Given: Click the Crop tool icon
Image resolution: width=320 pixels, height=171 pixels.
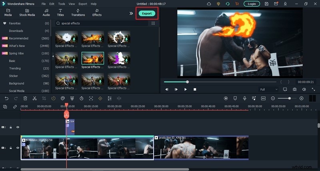Looking at the screenshot, I should (x=44, y=99).
